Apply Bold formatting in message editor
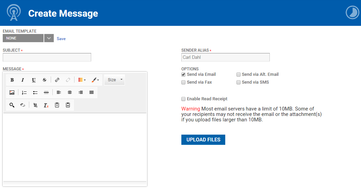Image resolution: width=361 pixels, height=188 pixels. (12, 80)
